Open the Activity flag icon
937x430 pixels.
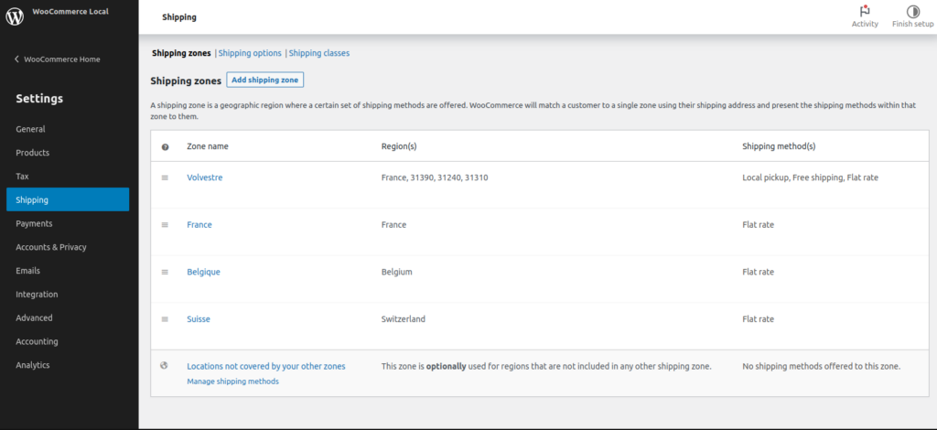pos(865,11)
